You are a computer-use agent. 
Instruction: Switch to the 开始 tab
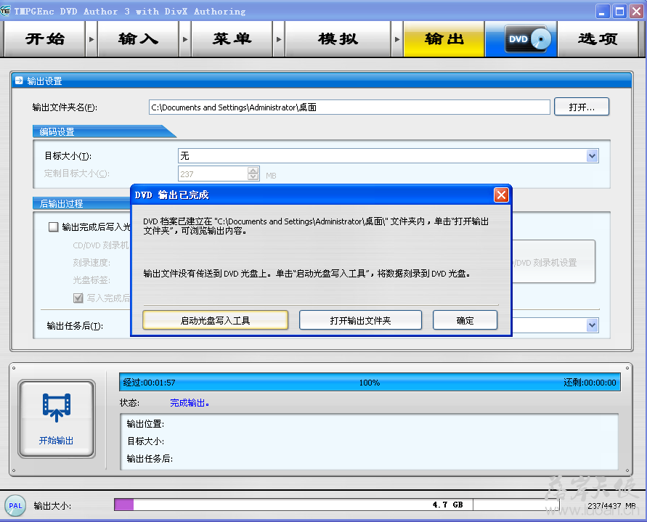(44, 39)
